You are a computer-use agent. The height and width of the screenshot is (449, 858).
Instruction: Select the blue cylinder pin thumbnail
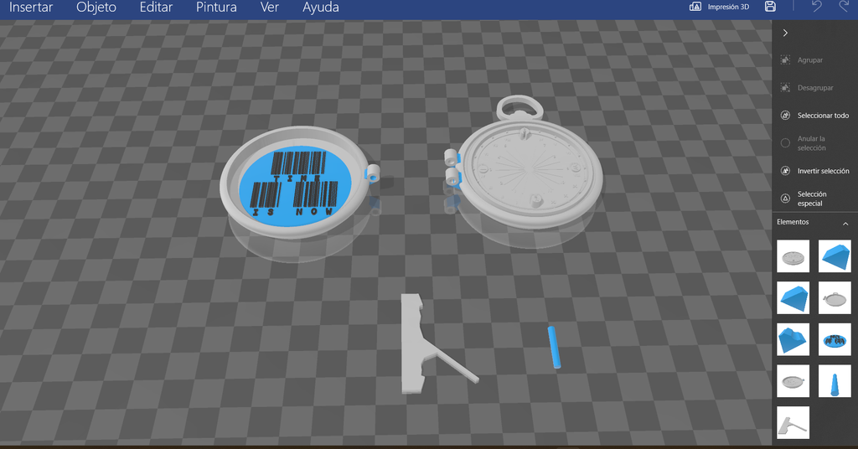(835, 381)
